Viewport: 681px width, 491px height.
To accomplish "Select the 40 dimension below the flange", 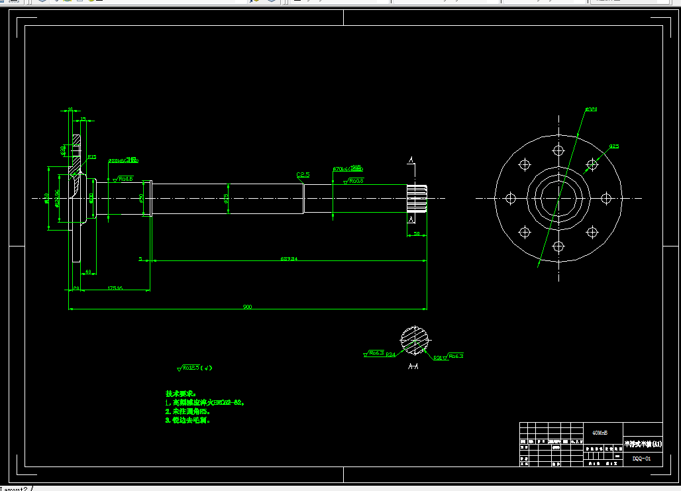I will coord(88,272).
